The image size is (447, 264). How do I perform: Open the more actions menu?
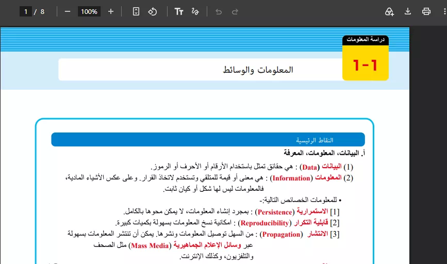(444, 12)
